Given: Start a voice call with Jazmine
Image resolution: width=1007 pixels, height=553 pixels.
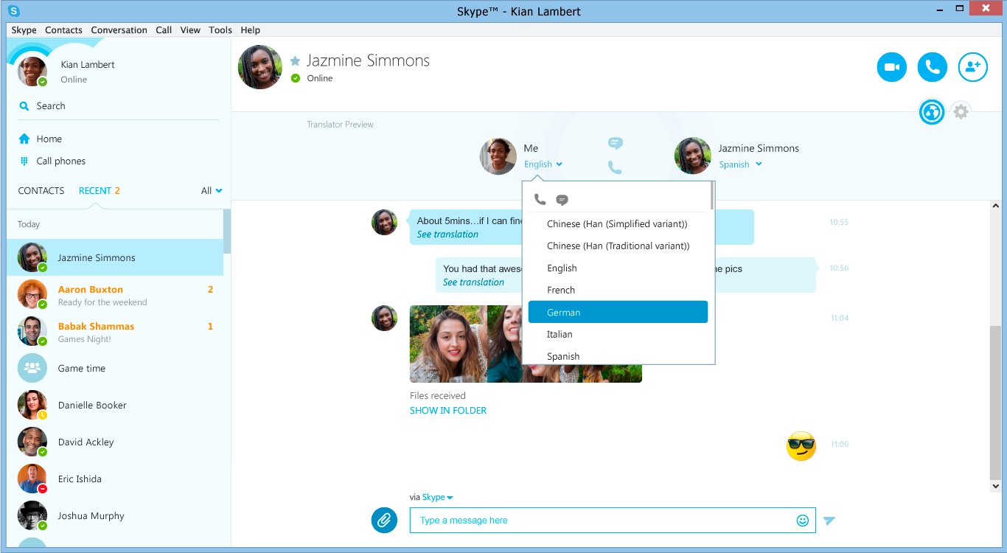Looking at the screenshot, I should pyautogui.click(x=932, y=67).
